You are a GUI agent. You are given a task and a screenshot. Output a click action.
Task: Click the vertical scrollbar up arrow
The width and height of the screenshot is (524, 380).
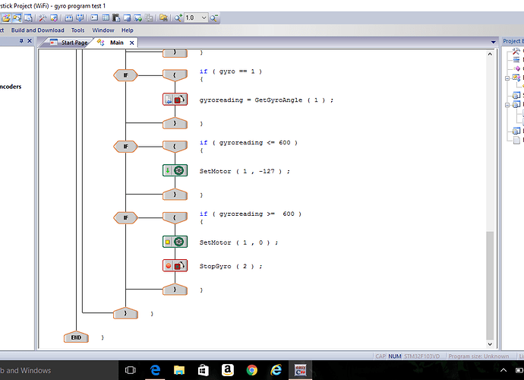(x=490, y=54)
